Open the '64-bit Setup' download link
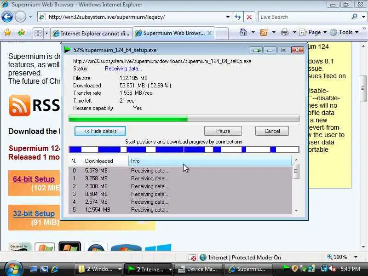 coord(34,179)
